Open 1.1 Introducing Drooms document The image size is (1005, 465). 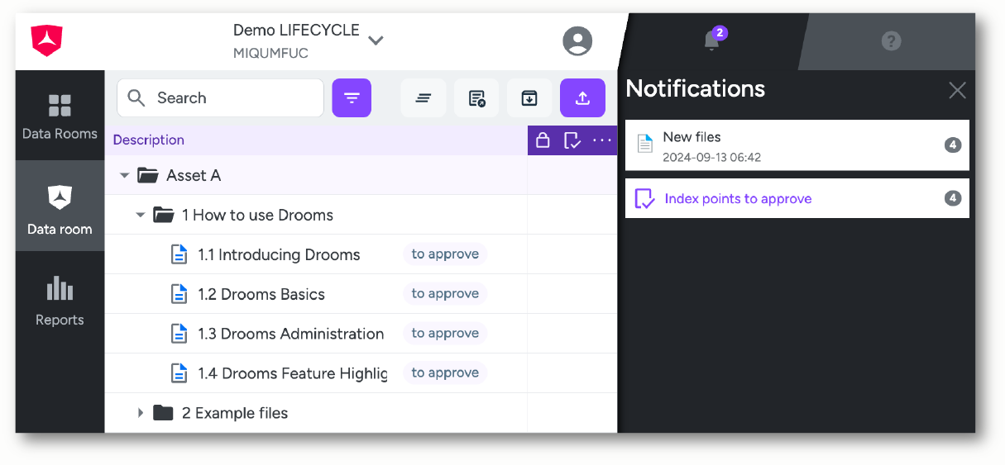(x=279, y=254)
